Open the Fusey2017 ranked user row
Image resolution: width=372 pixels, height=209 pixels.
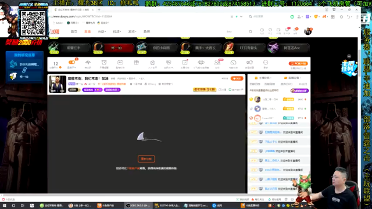click(278, 118)
